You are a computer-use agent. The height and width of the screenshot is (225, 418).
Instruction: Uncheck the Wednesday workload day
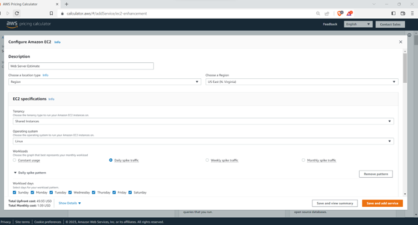70,192
